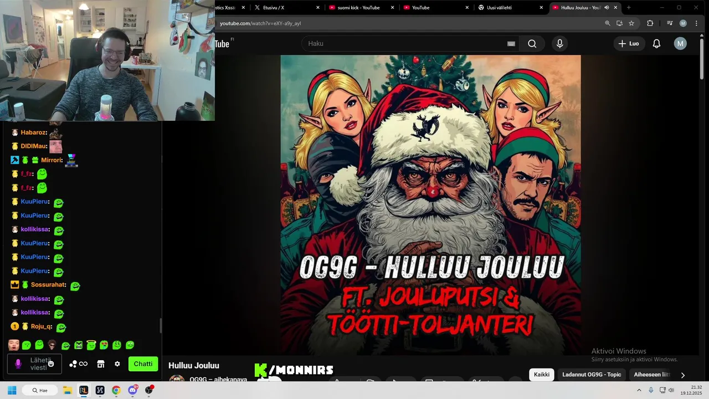Open clock showing 21.32 19.12.2025

tap(692, 390)
